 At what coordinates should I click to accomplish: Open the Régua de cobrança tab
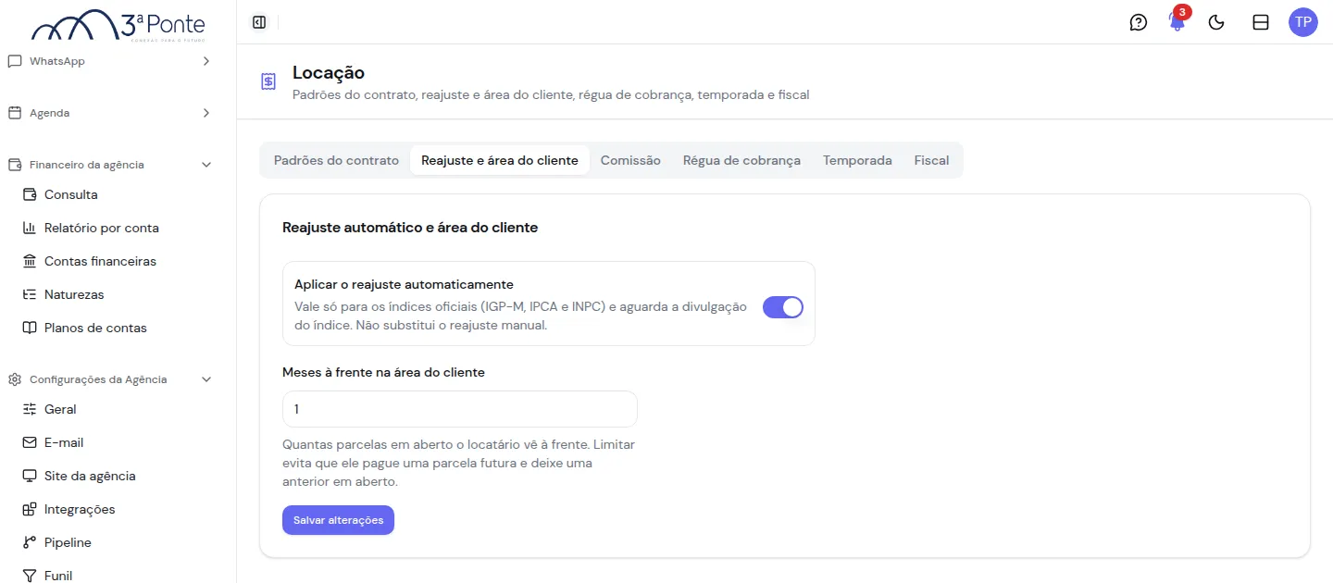pos(741,160)
